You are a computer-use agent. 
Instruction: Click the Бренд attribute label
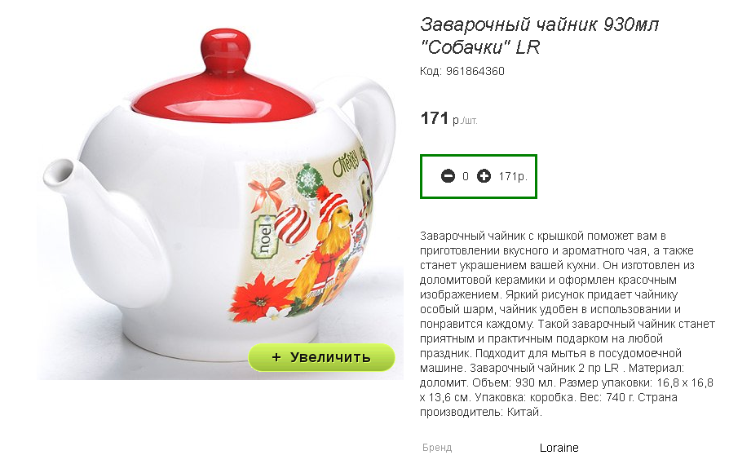(437, 448)
